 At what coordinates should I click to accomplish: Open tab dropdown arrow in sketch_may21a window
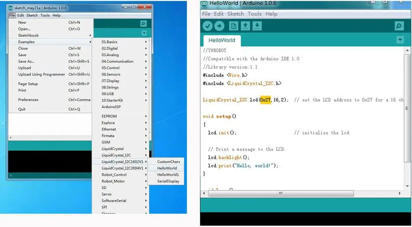point(144,33)
